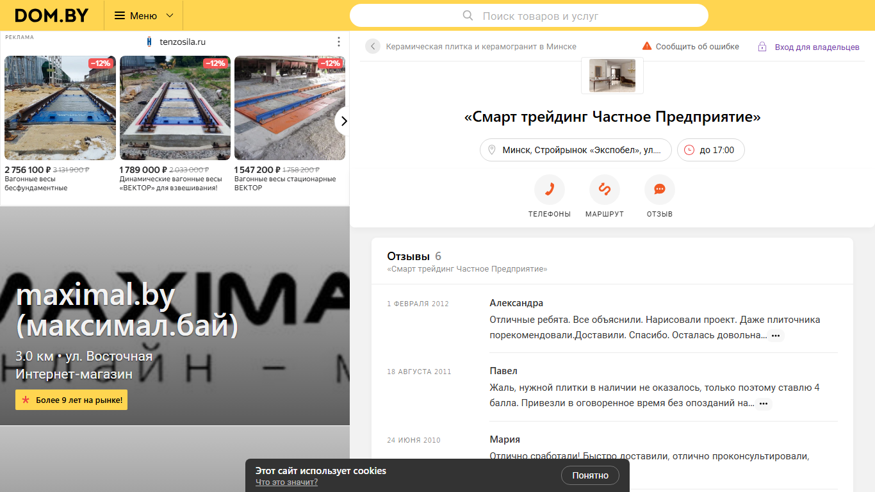Open tenzosila.ru ad link
Viewport: 875px width, 492px height.
point(182,42)
